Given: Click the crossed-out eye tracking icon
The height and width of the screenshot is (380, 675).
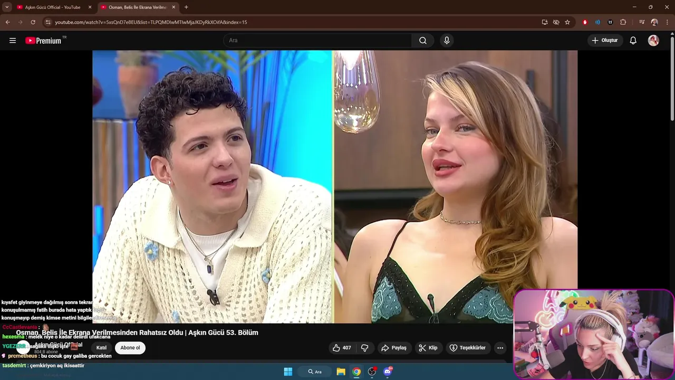Looking at the screenshot, I should click(x=556, y=22).
